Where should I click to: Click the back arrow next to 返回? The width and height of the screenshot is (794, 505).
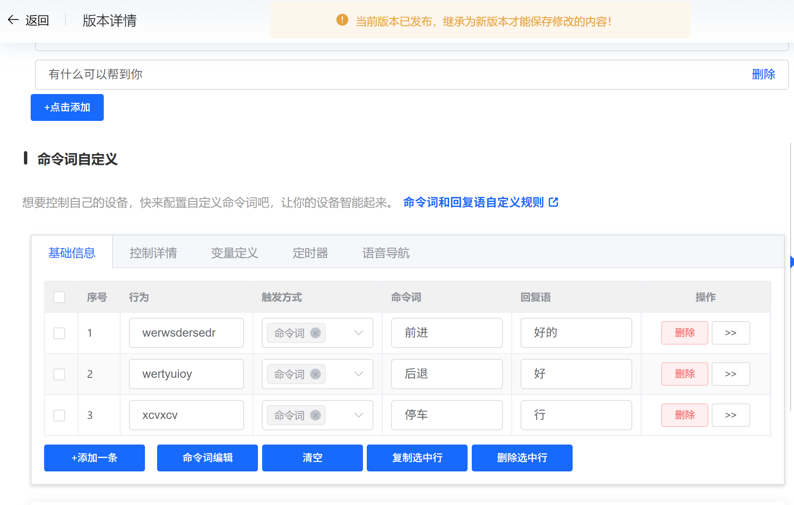coord(13,20)
